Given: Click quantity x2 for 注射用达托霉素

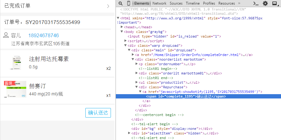Looking at the screenshot, I should pyautogui.click(x=108, y=69).
